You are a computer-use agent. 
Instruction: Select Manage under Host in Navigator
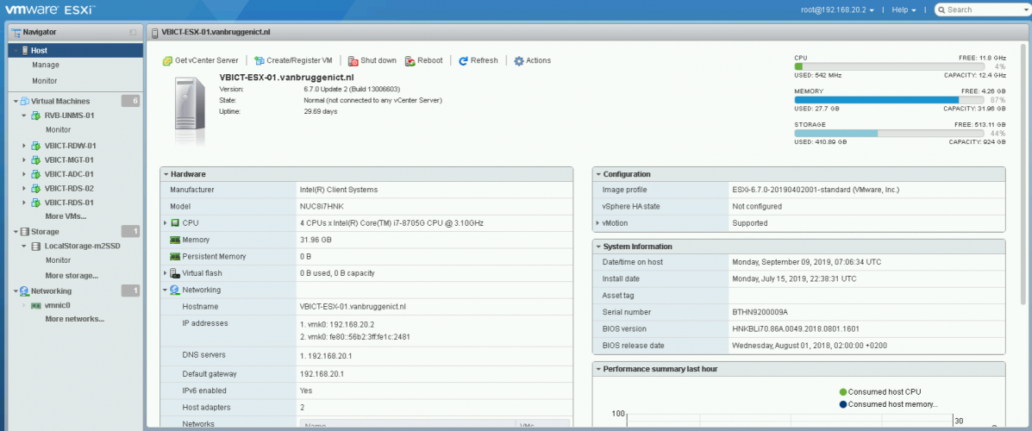pyautogui.click(x=46, y=65)
